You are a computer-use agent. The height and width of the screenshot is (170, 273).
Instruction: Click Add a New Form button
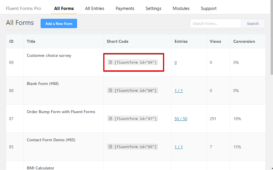59,23
